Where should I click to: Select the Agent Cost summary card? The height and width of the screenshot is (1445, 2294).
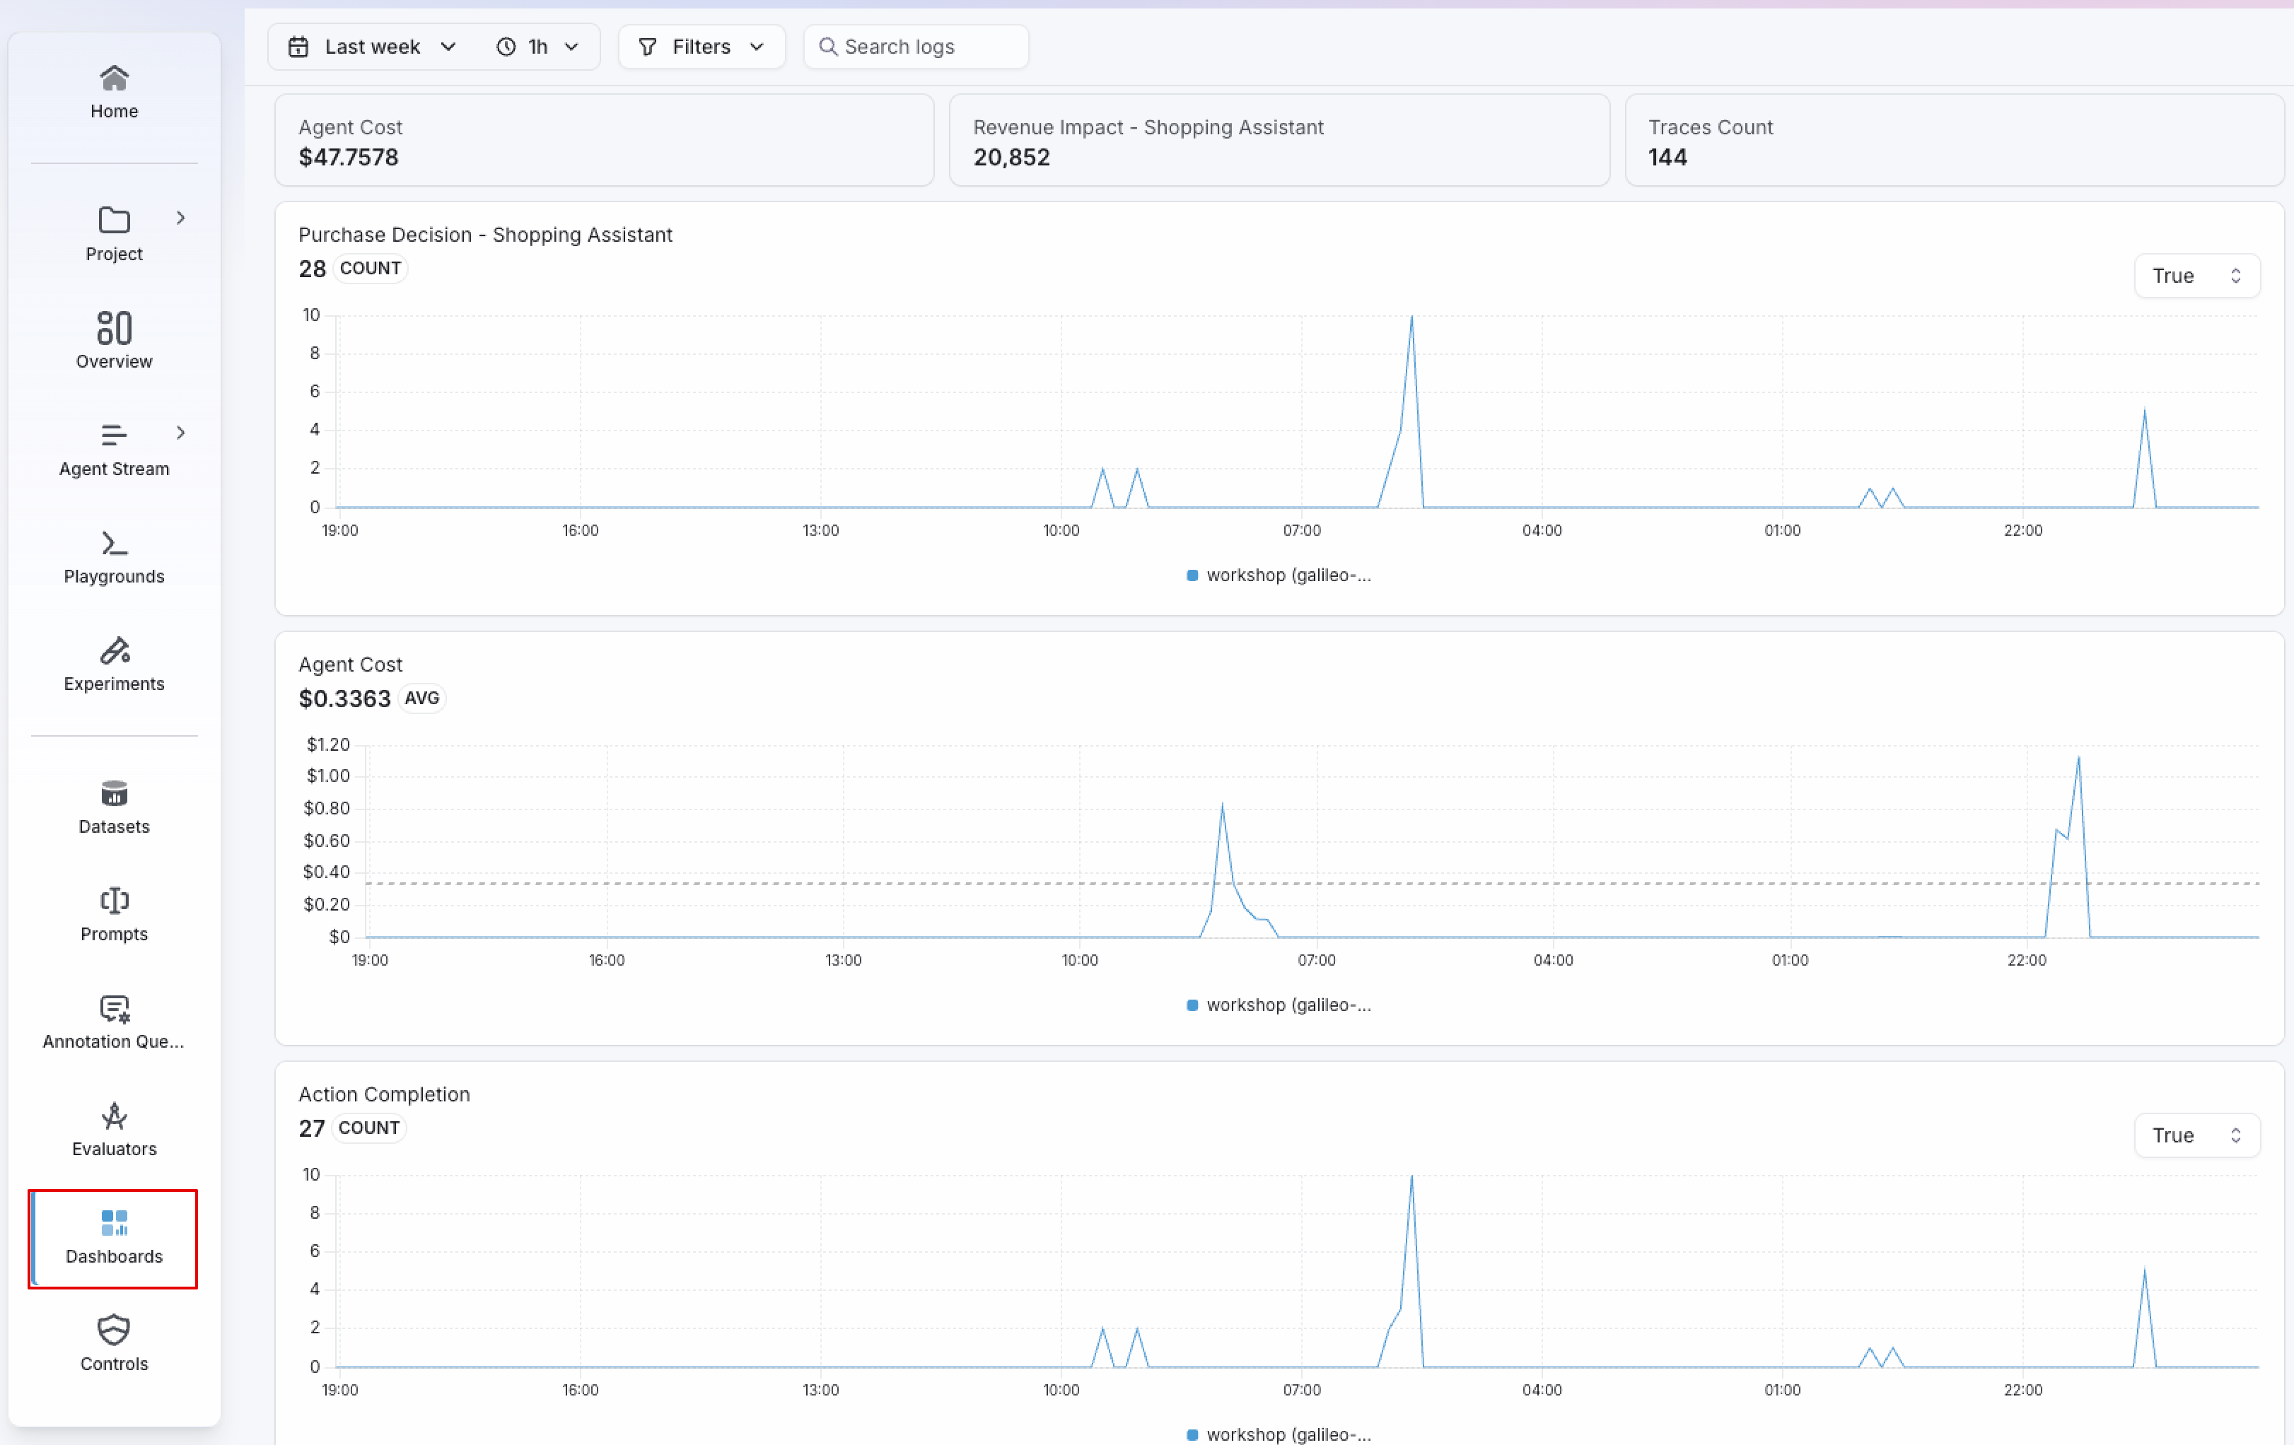(604, 140)
